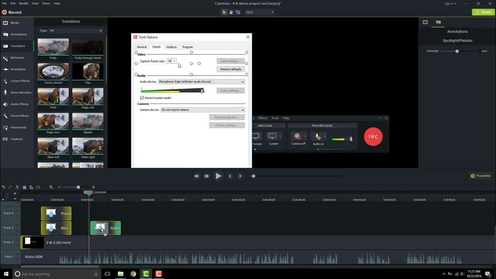This screenshot has height=279, width=496.
Task: Switch to the Hotkeys tab
Action: click(171, 47)
